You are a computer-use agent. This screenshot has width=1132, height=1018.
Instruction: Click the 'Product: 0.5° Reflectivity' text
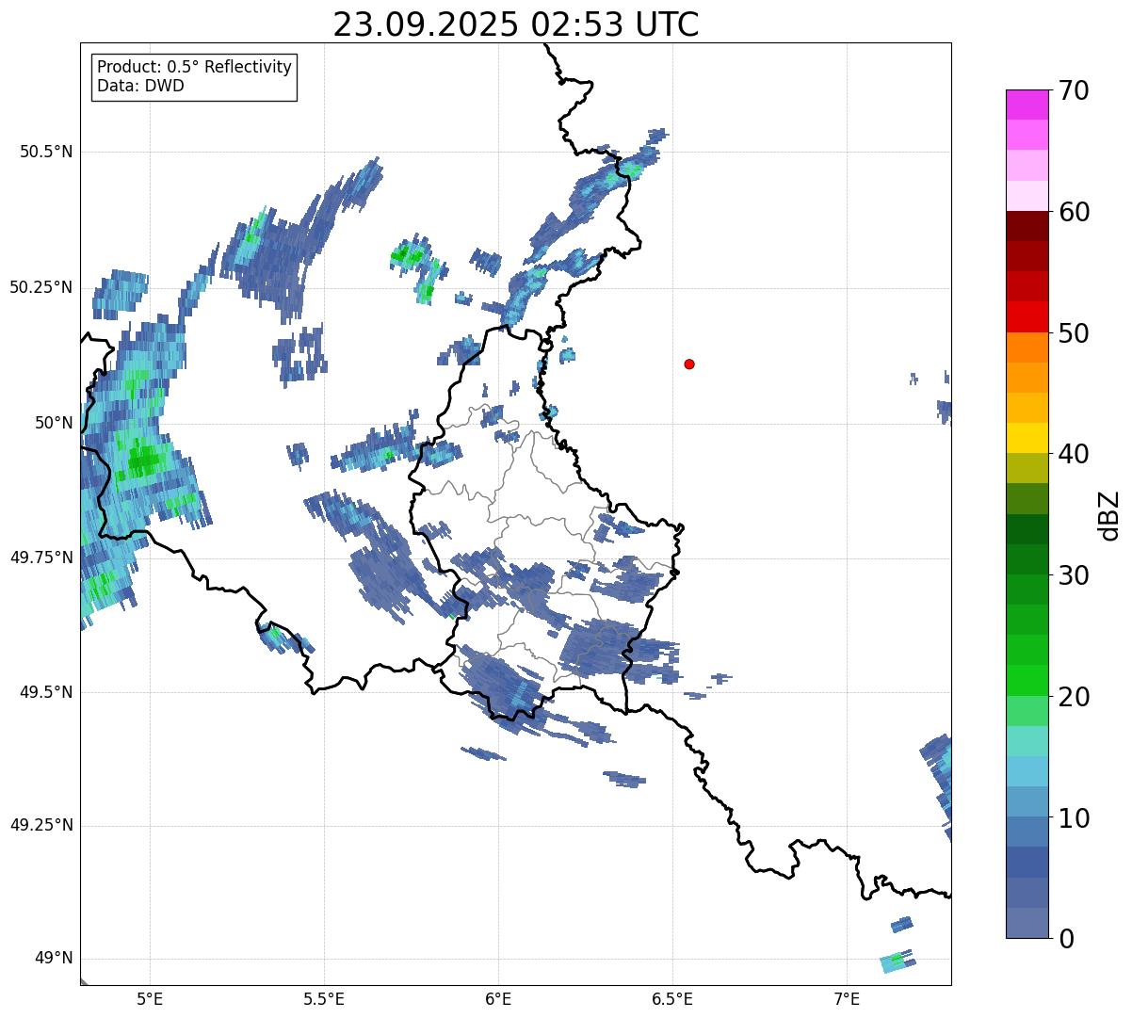coord(194,68)
